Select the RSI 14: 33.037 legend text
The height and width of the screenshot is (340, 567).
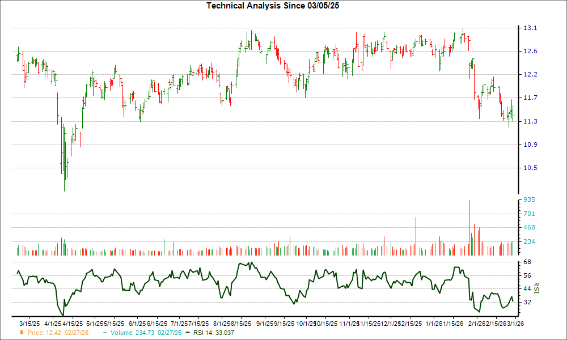click(213, 334)
